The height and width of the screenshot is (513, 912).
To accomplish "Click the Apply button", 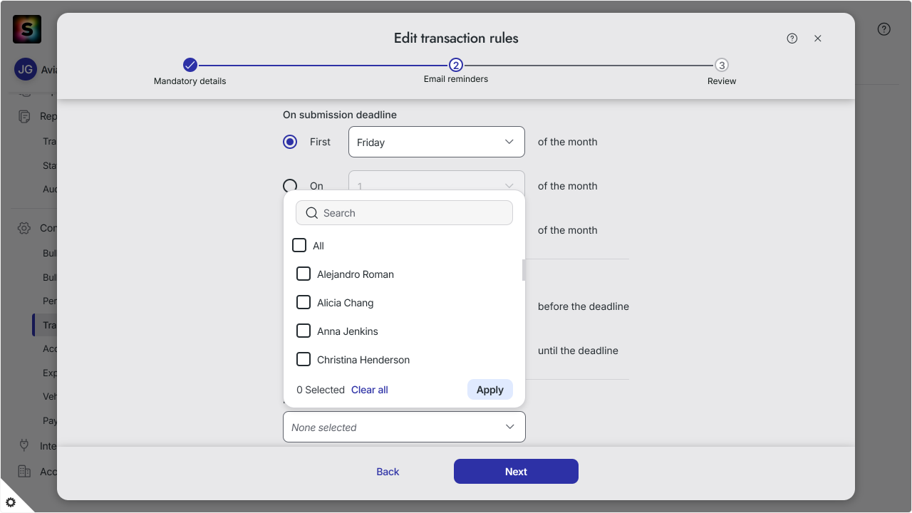I will 490,390.
